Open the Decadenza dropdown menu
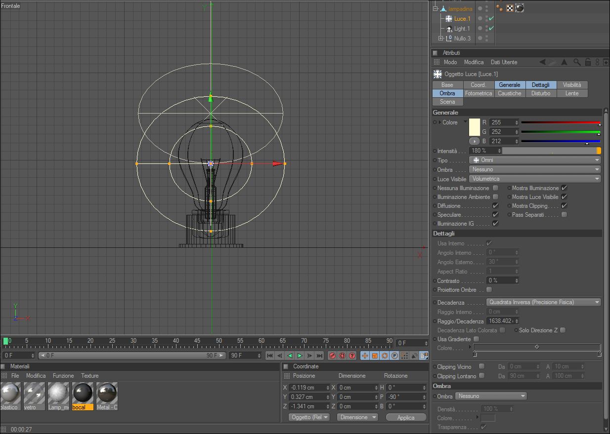Viewport: 610px width, 434px height. pyautogui.click(x=543, y=302)
